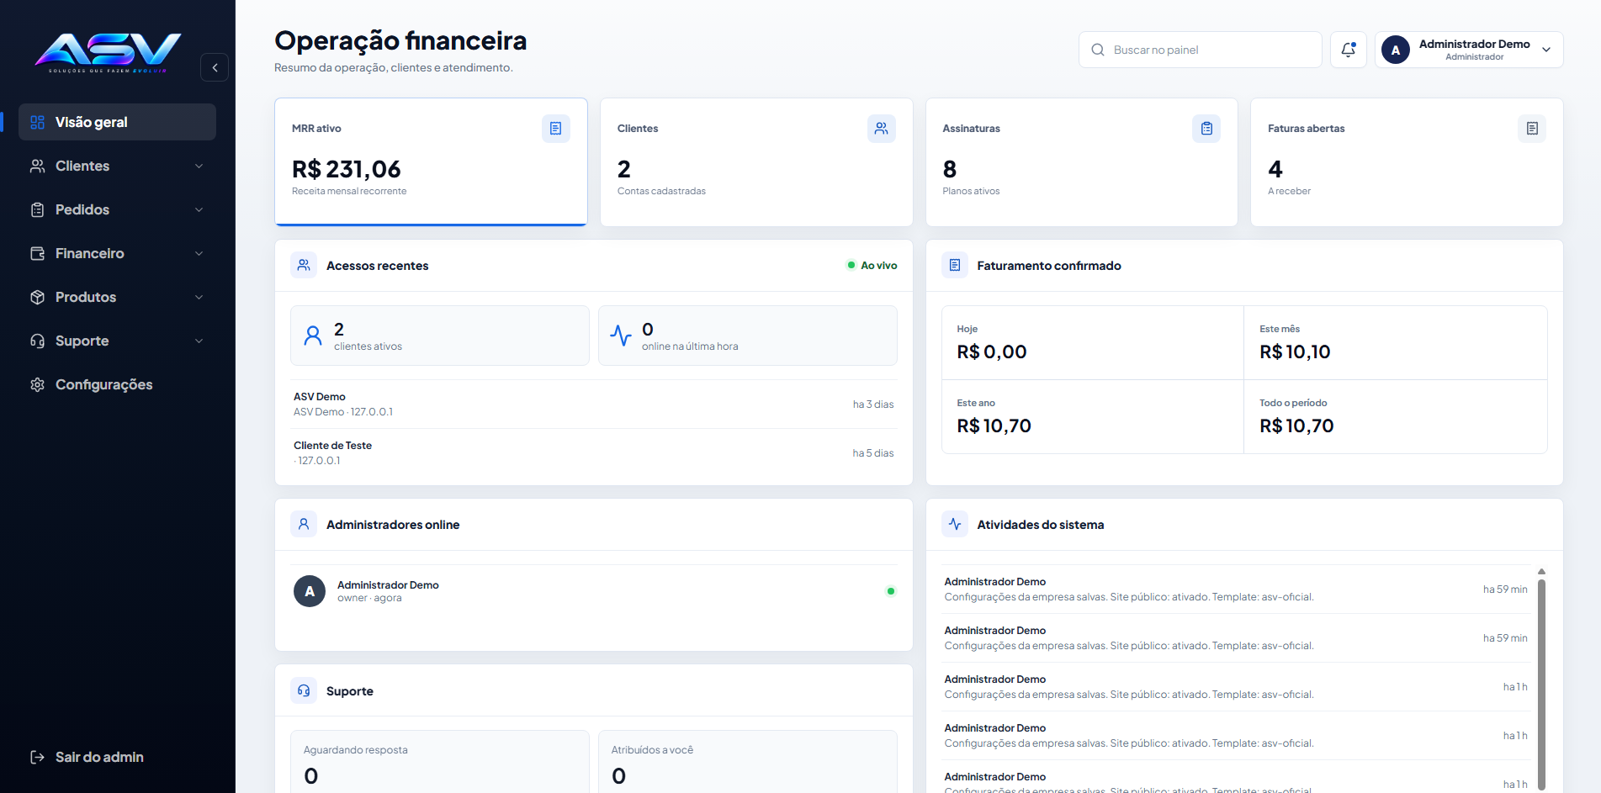The width and height of the screenshot is (1601, 793).
Task: Click the clientes ativos person icon
Action: tap(313, 336)
